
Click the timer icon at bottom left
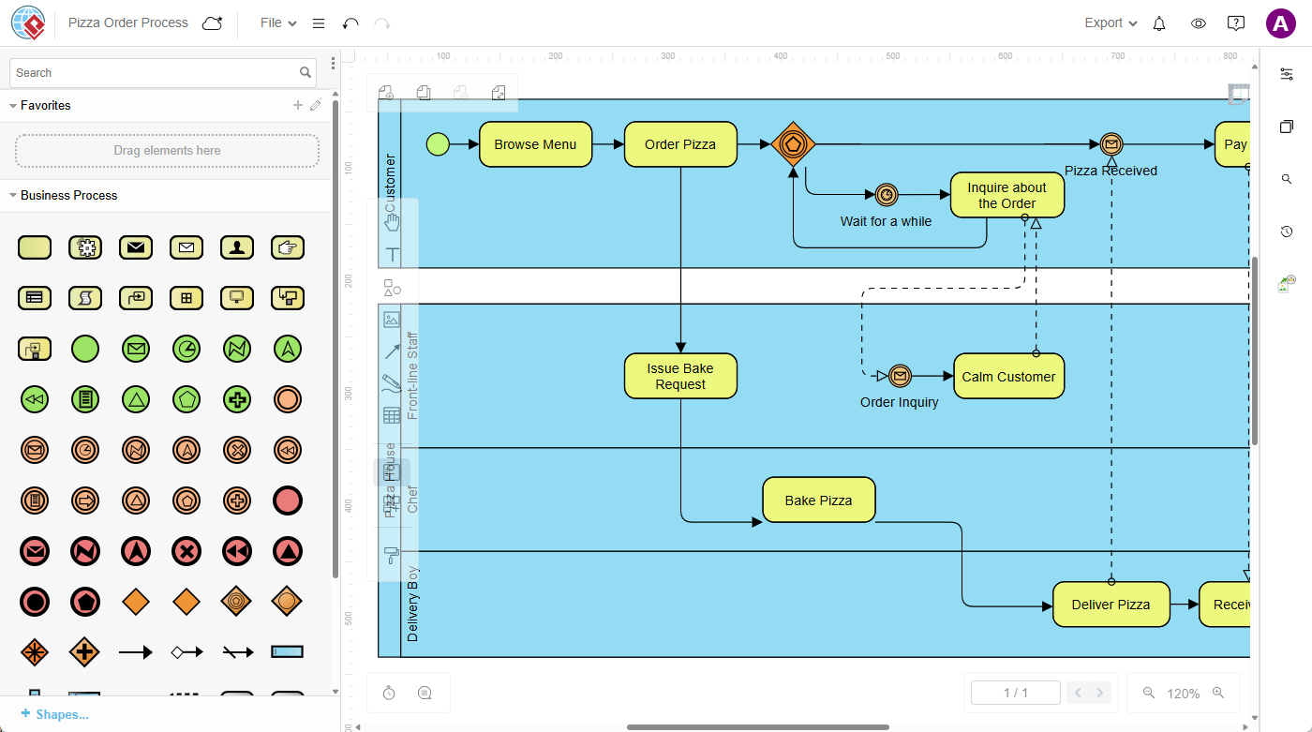click(x=389, y=693)
